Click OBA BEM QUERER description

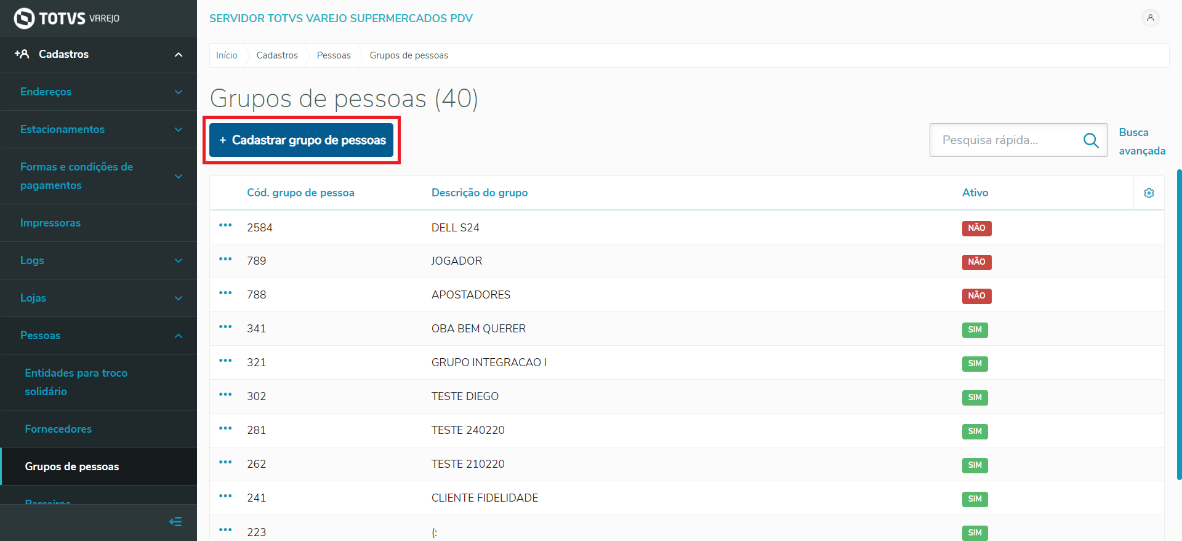(x=479, y=329)
